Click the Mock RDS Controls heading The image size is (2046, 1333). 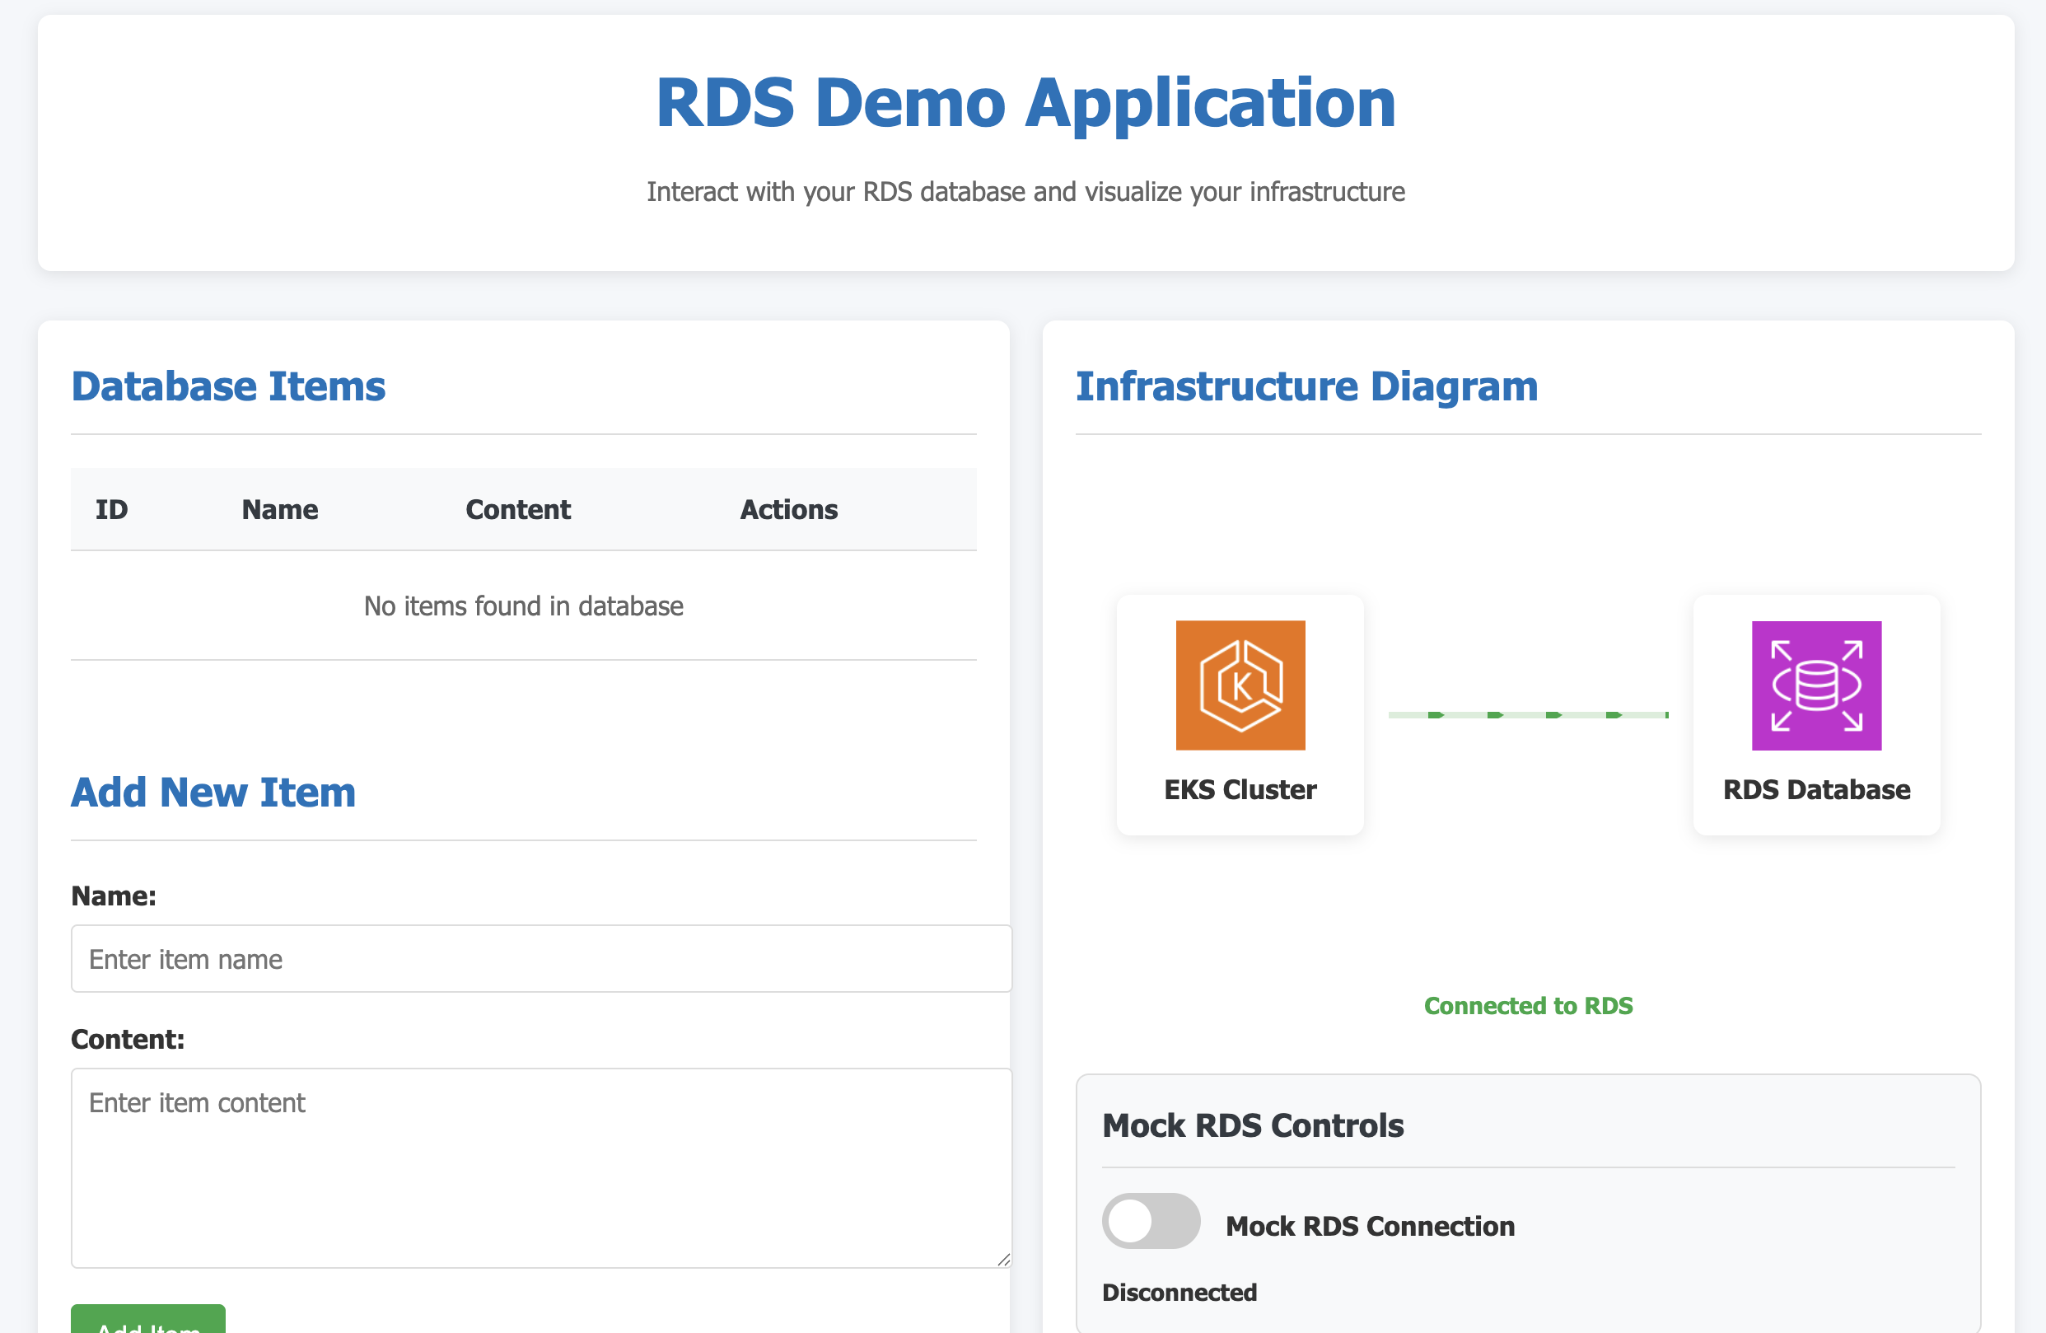pos(1252,1125)
